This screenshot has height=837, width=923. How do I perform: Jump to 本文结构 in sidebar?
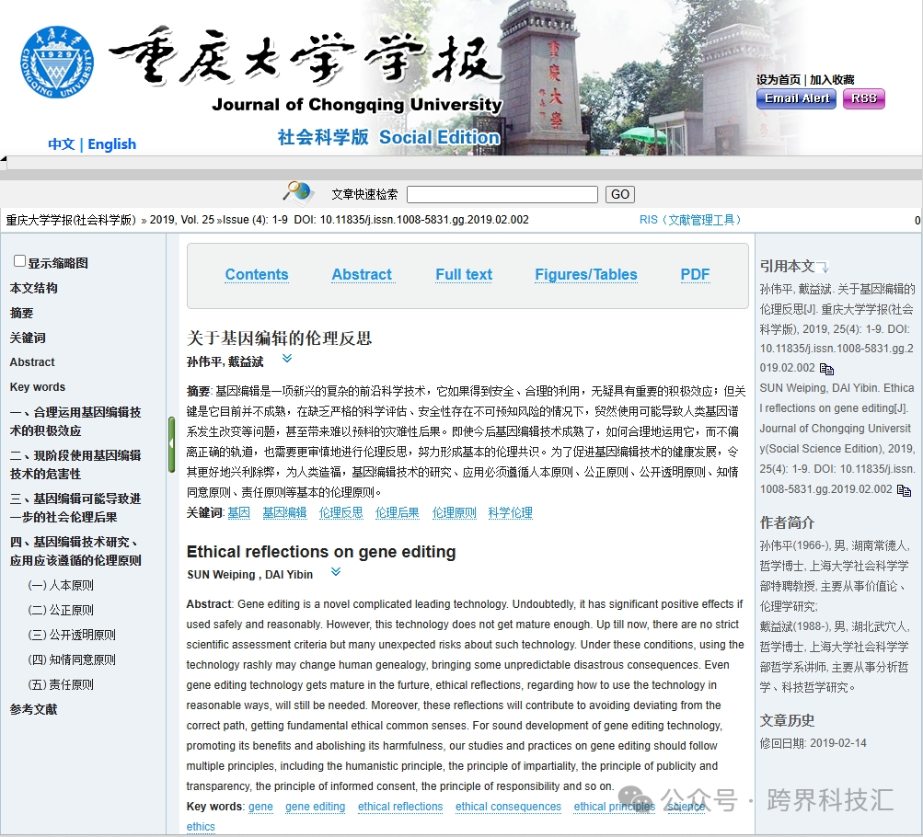(33, 288)
